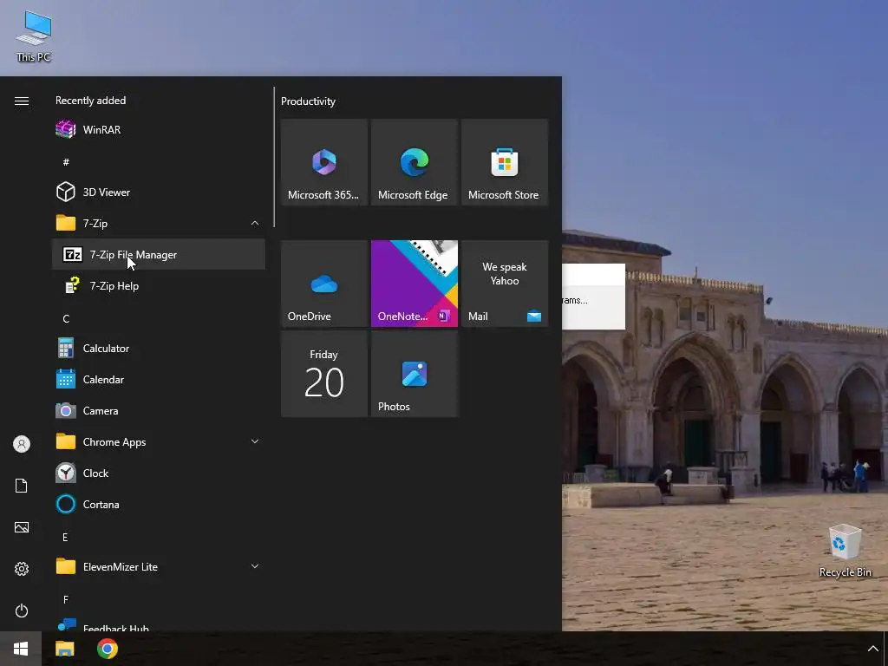Select This PC desktop icon

pyautogui.click(x=34, y=36)
